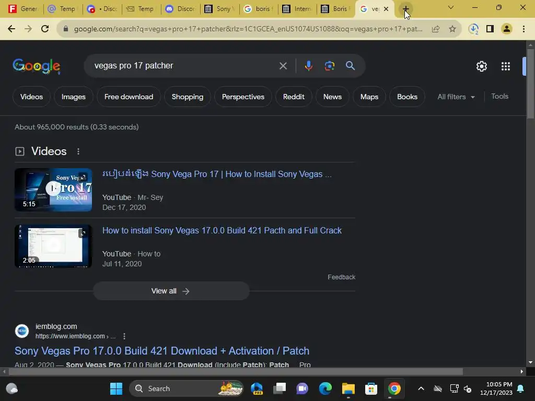The width and height of the screenshot is (535, 401).
Task: Select the Shopping filter chip
Action: pyautogui.click(x=188, y=97)
